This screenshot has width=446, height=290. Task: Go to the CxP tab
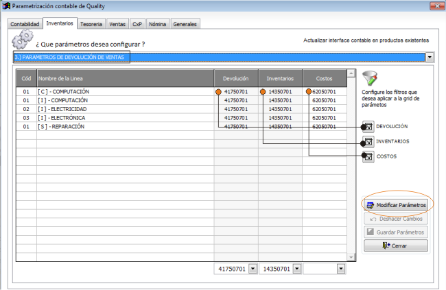pyautogui.click(x=137, y=24)
